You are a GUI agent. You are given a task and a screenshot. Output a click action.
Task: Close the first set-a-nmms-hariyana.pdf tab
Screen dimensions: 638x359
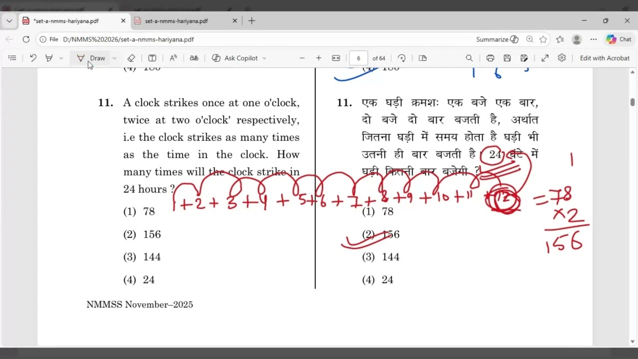pos(123,21)
